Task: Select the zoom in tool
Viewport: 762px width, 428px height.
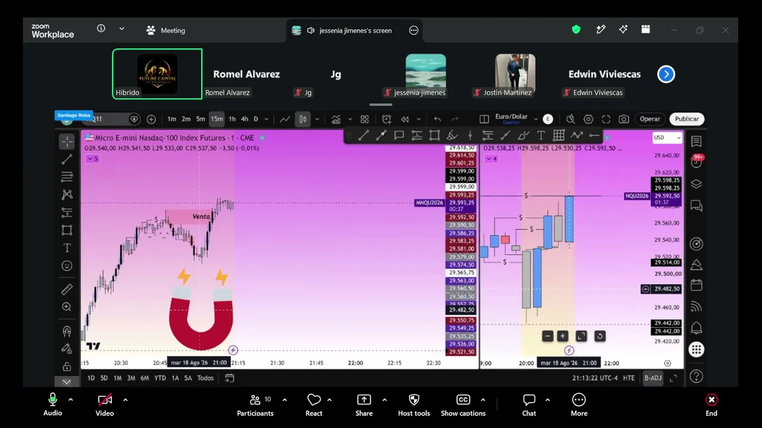Action: click(x=67, y=307)
